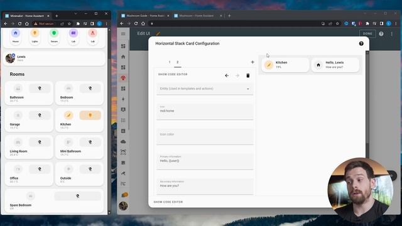Select card tab 2
The height and width of the screenshot is (226, 402).
click(x=177, y=62)
